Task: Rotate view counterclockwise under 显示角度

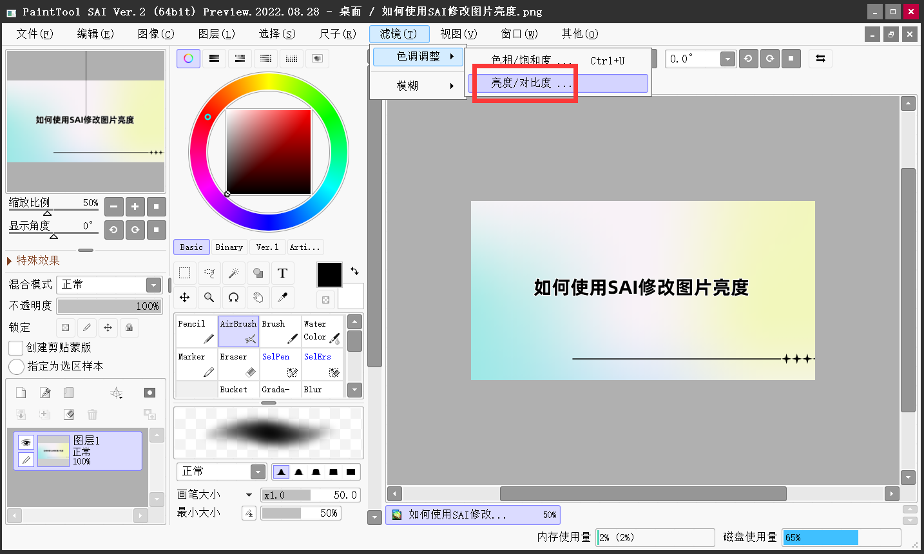Action: coord(113,230)
